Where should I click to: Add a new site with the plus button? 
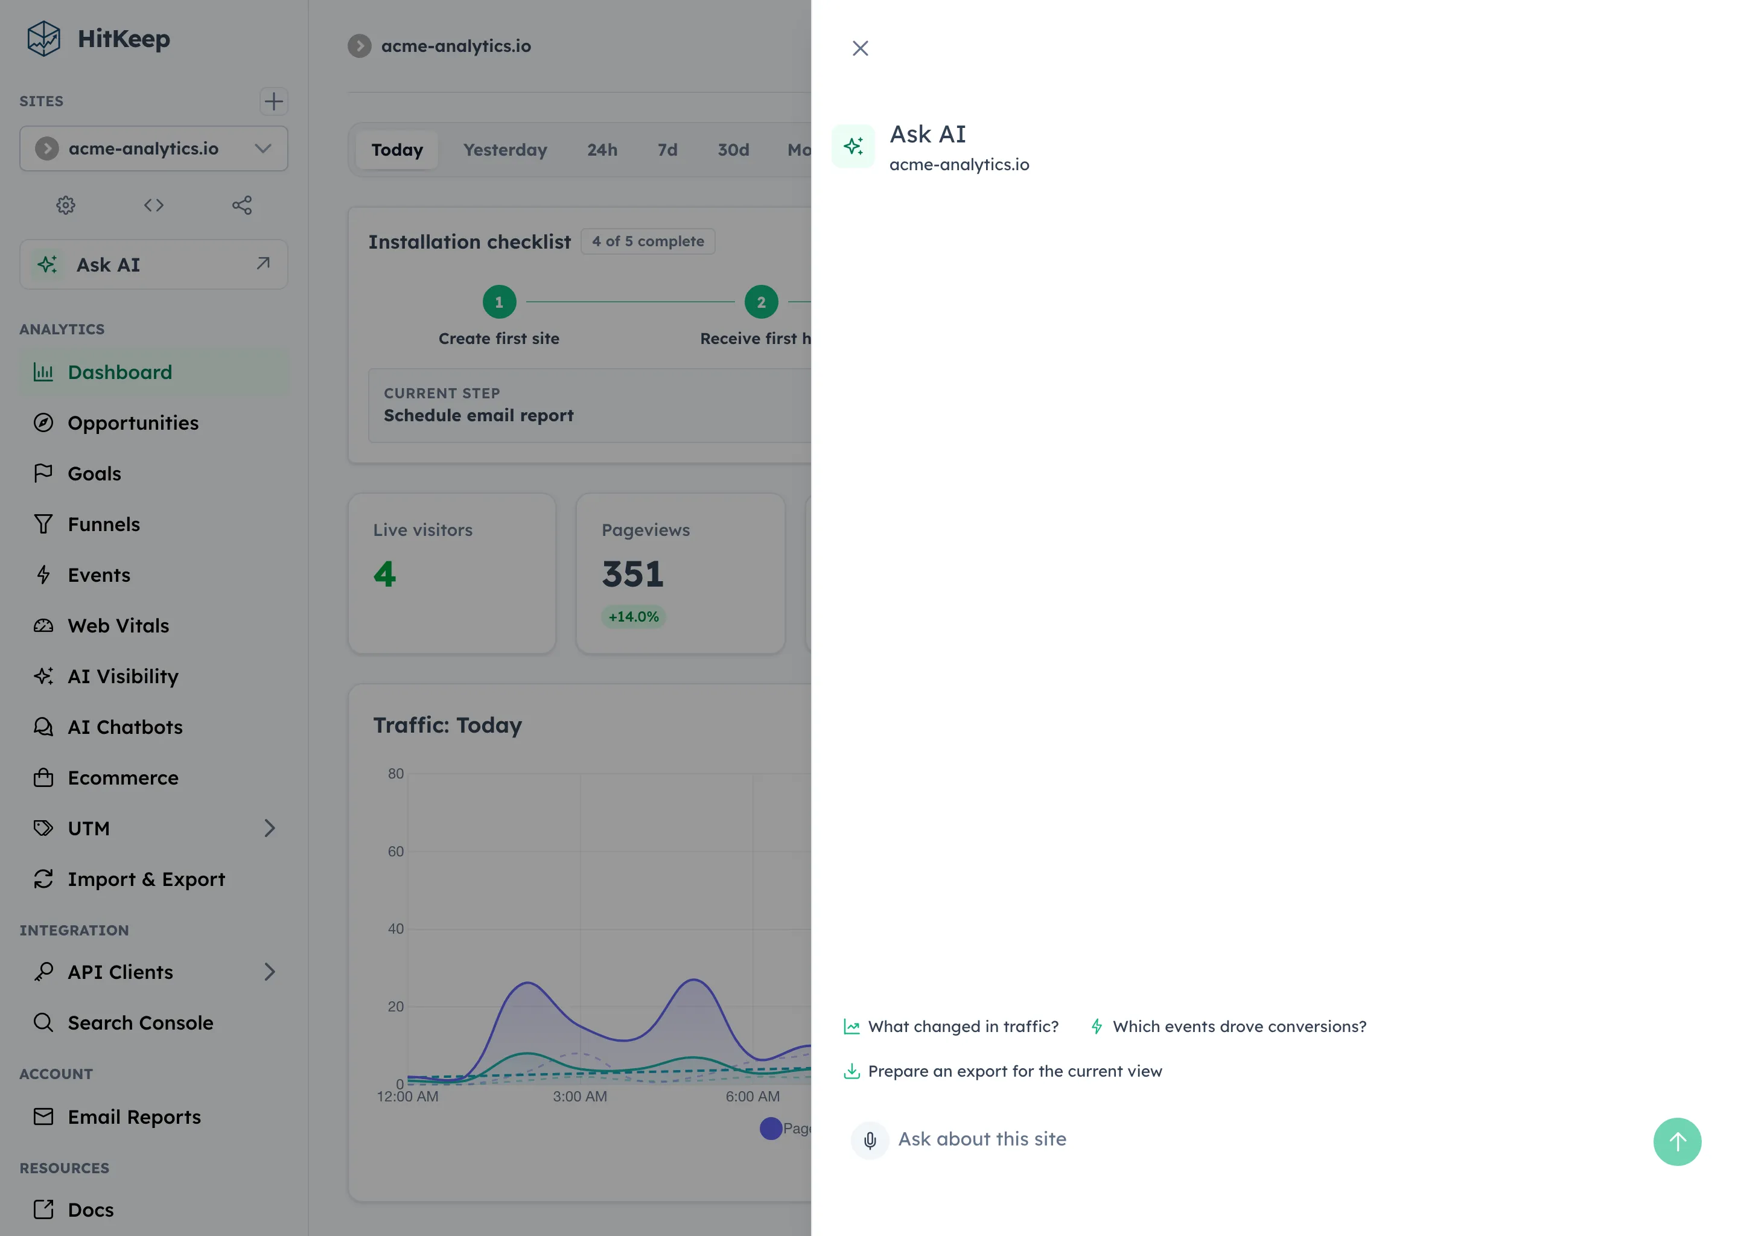pyautogui.click(x=273, y=101)
